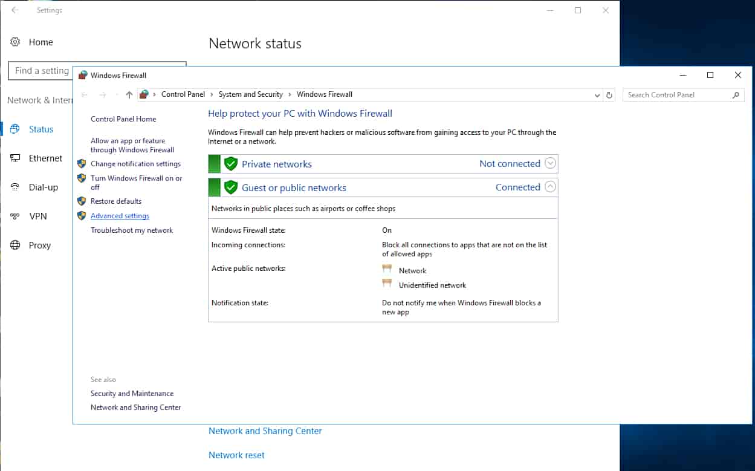Open Network and Sharing Center in Settings window
This screenshot has width=755, height=471.
[265, 431]
